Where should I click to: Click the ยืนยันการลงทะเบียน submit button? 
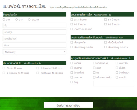coord(68,105)
